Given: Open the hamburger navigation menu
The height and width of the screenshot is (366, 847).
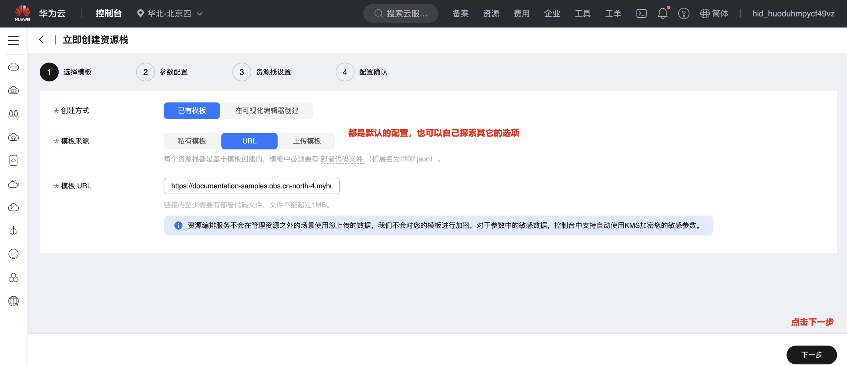Looking at the screenshot, I should [13, 40].
